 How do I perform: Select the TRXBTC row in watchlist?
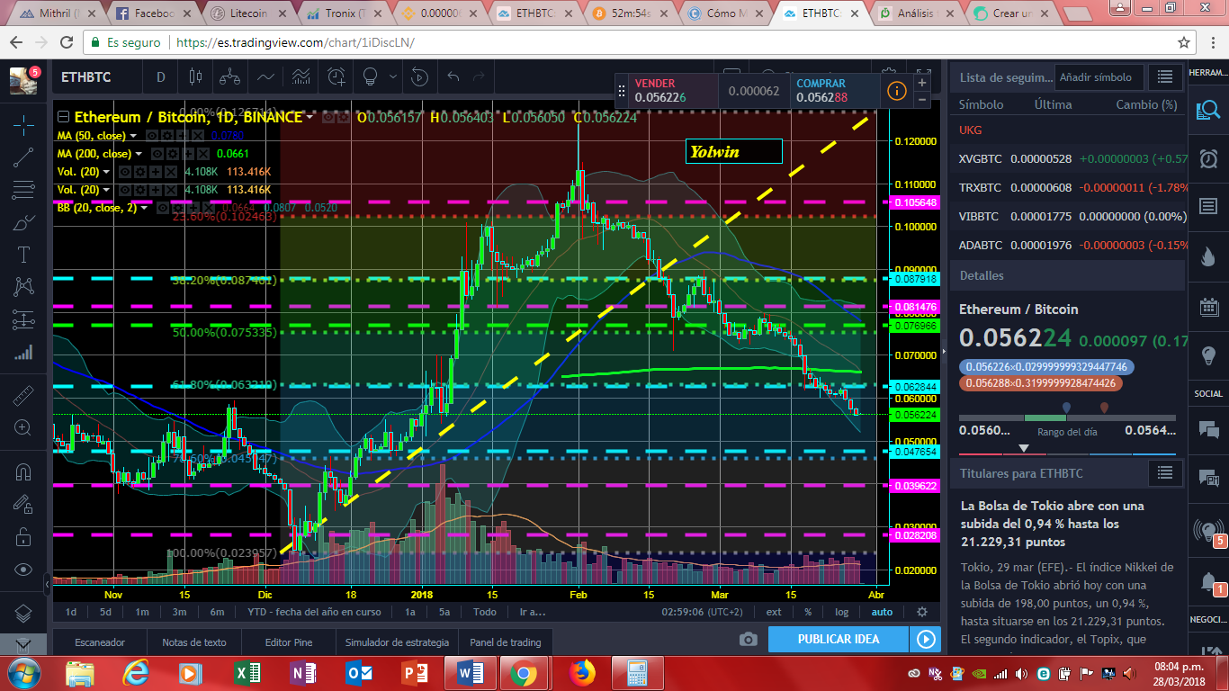1069,187
